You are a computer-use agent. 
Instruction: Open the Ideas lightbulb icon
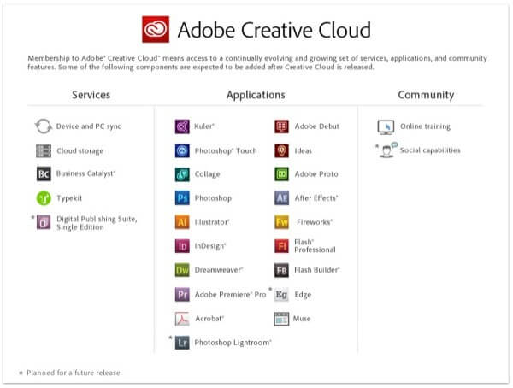coord(281,150)
